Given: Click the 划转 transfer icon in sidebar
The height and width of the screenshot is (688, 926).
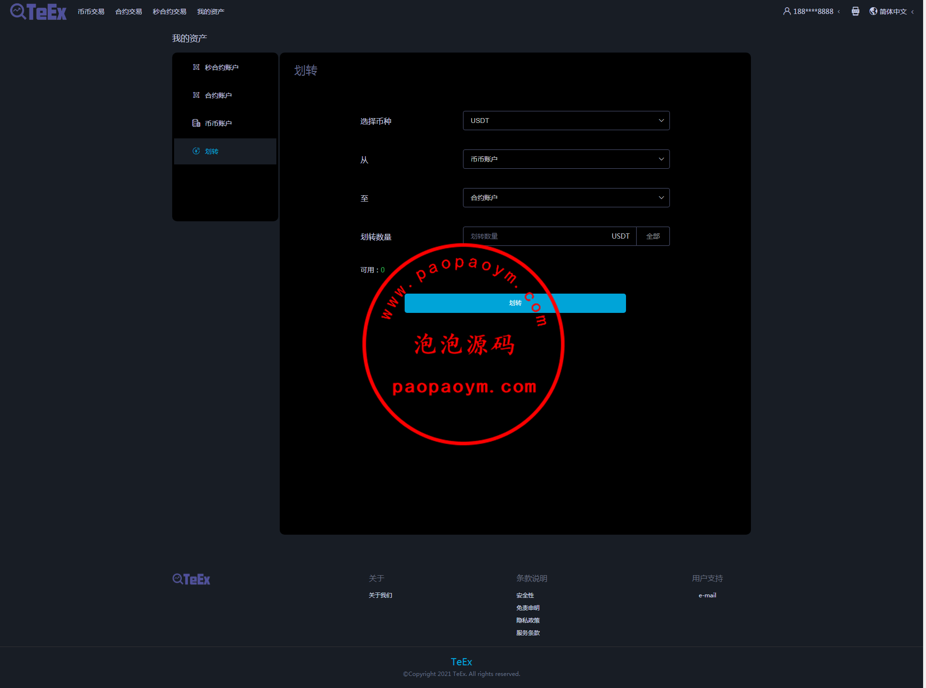Looking at the screenshot, I should [x=196, y=151].
